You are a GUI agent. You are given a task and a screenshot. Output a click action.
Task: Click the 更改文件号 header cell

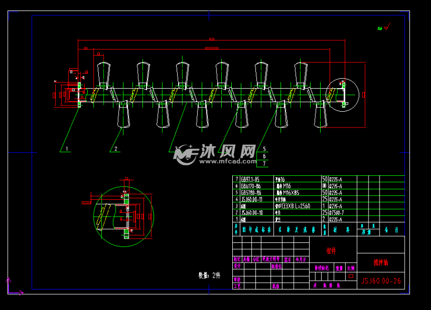pos(271,259)
